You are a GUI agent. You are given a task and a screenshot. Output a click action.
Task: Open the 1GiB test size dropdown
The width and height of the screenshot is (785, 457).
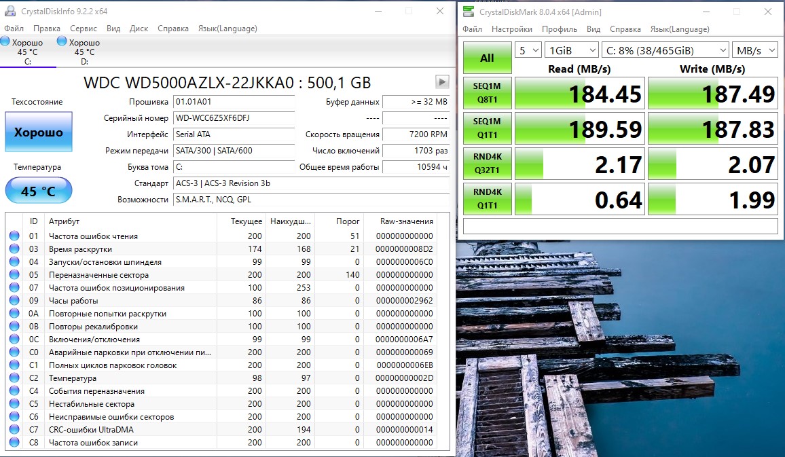(571, 50)
